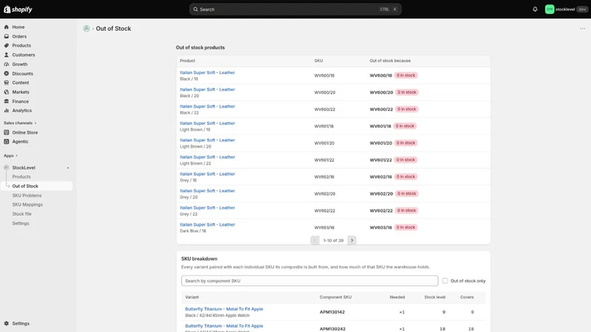
Task: Click the 1-10 of 39 pagination label
Action: point(333,241)
